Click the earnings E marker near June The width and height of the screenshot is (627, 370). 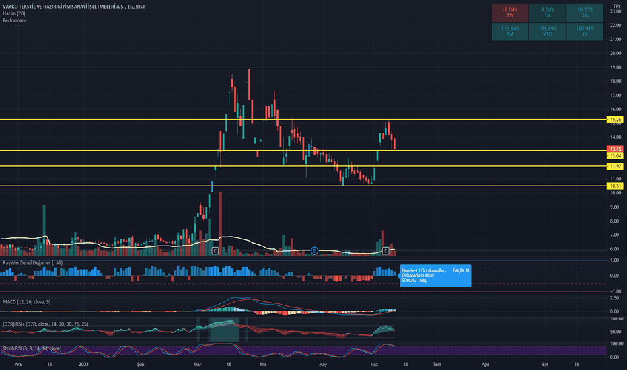[x=385, y=251]
